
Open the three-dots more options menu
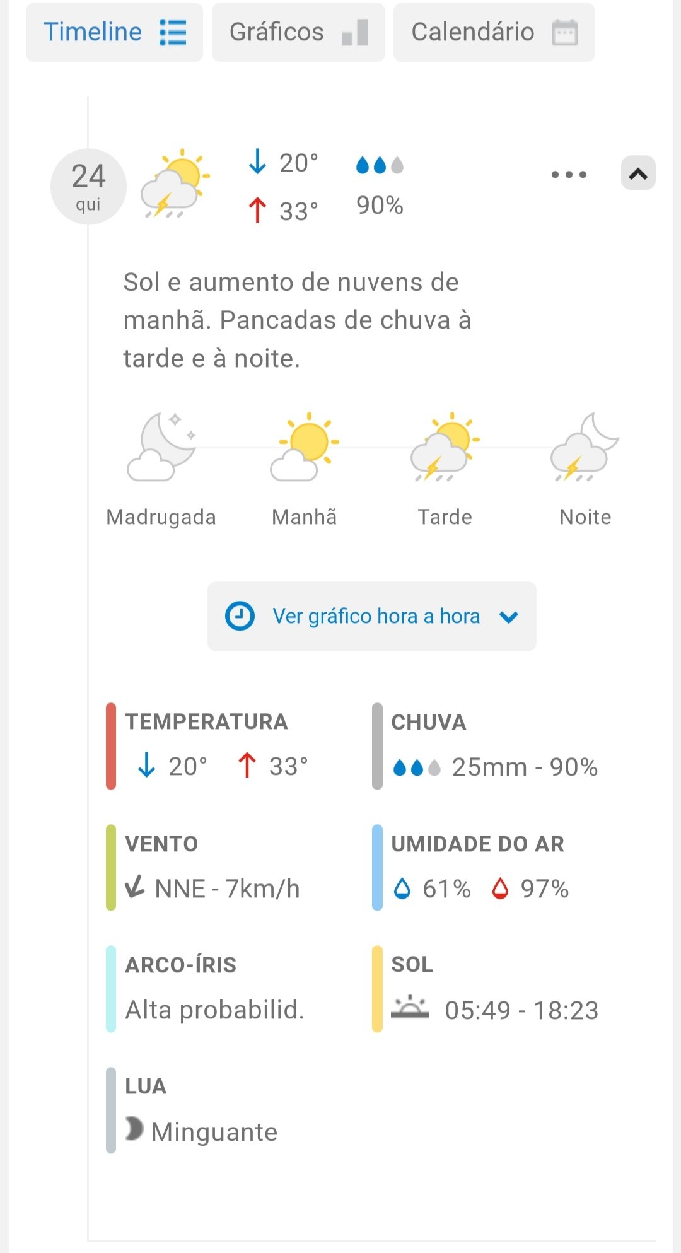coord(569,175)
